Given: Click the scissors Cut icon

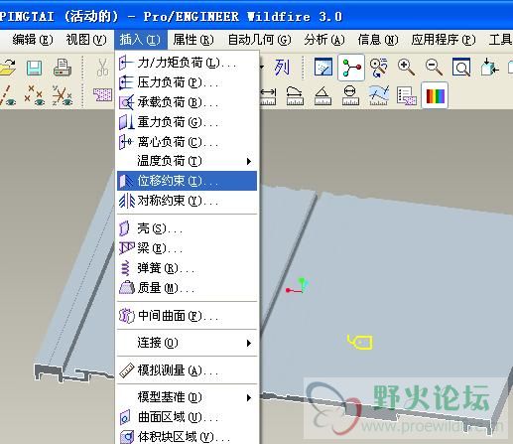Looking at the screenshot, I should tap(102, 68).
